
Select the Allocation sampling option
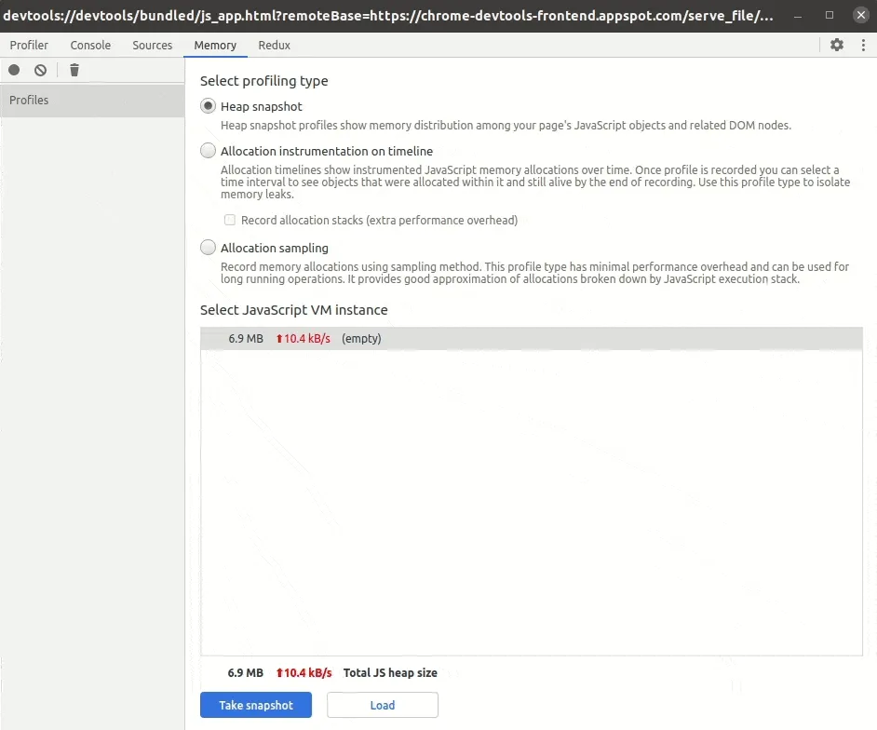(208, 247)
